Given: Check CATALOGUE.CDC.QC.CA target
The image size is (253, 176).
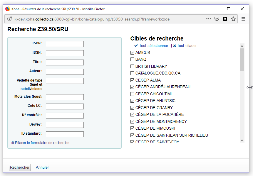Looking at the screenshot, I should point(132,73).
